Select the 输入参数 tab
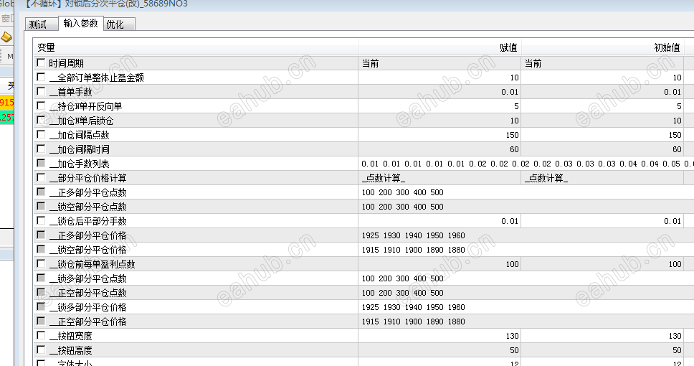The height and width of the screenshot is (366, 694). pyautogui.click(x=80, y=24)
